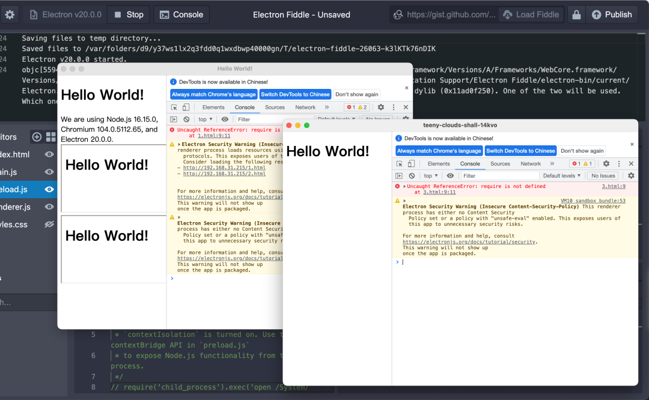Toggle device toolbar in teeny-clouds DevTools

pyautogui.click(x=412, y=164)
